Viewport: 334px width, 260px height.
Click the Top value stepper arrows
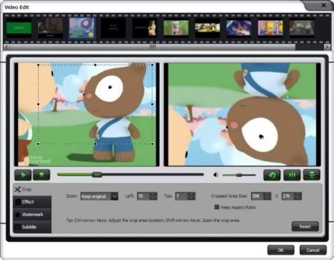(191, 196)
